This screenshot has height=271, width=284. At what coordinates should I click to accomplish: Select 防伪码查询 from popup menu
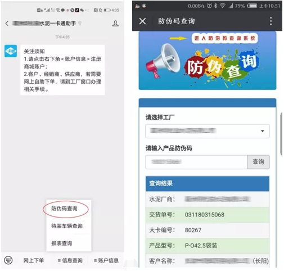[64, 209]
